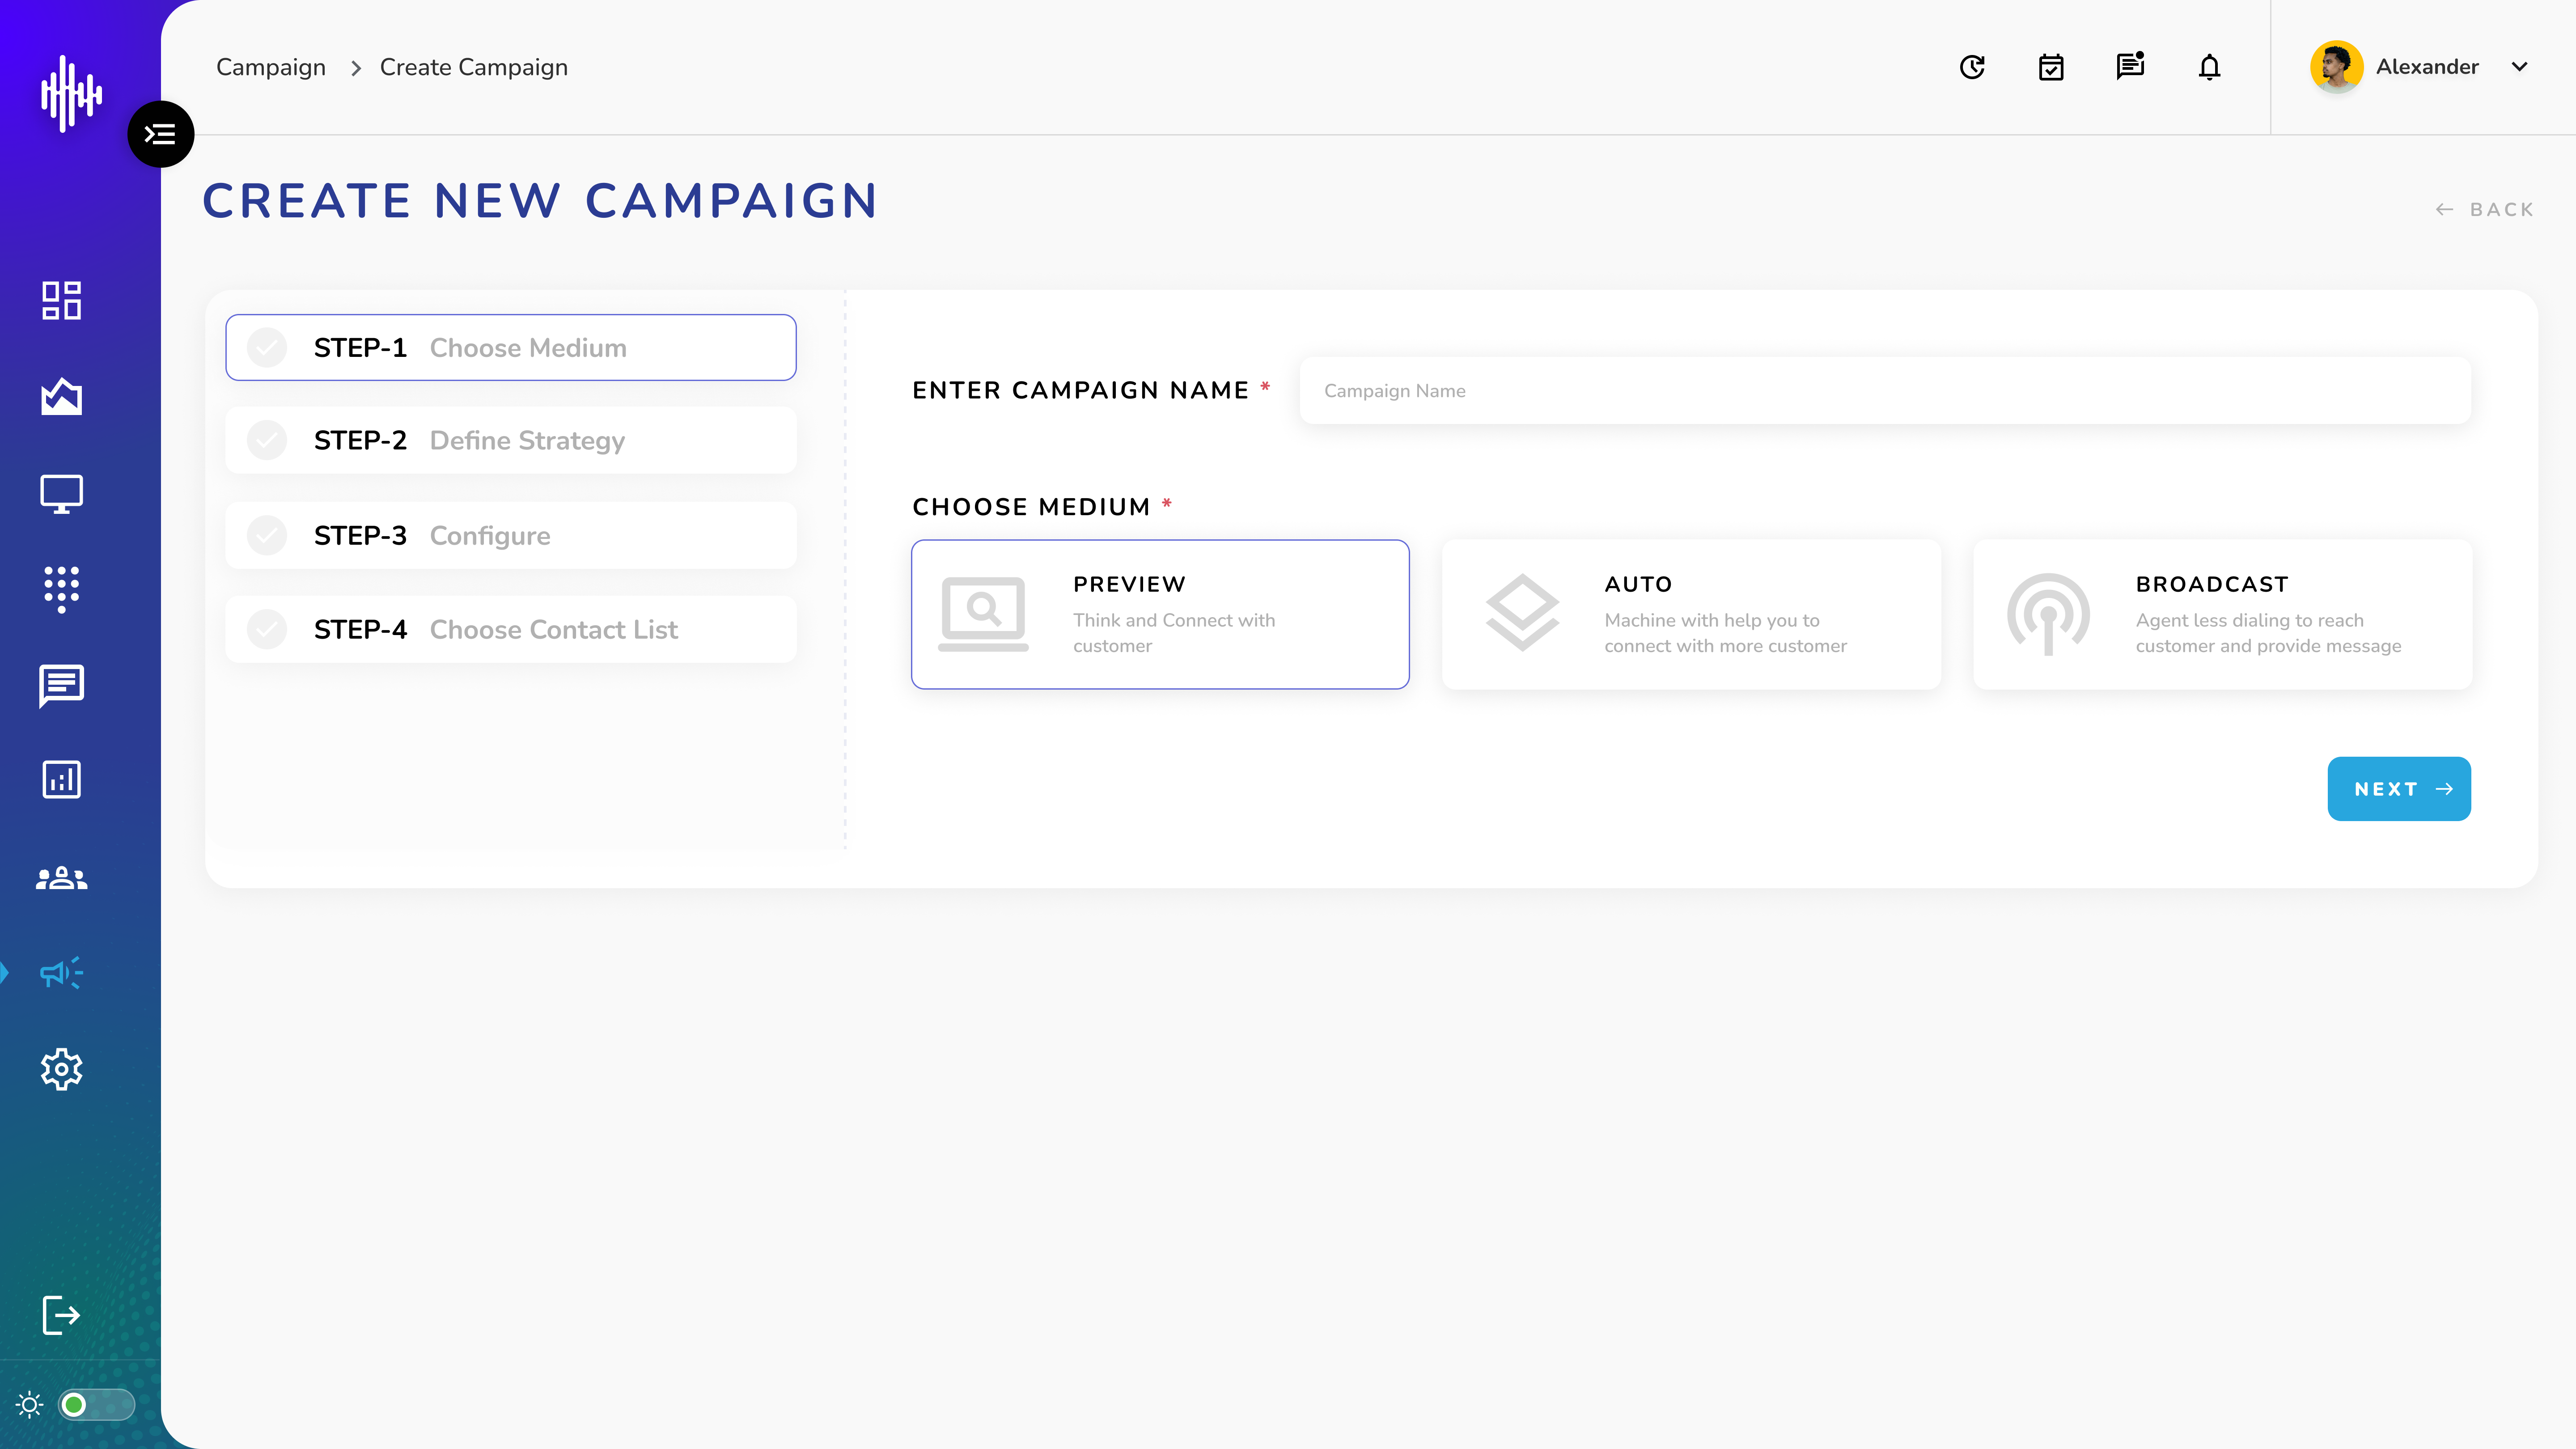Click the Broadcast antenna icon
Screen dimensions: 2576x1449
coord(2048,614)
